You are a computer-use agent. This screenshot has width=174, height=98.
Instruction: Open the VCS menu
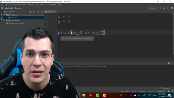[x=47, y=5]
